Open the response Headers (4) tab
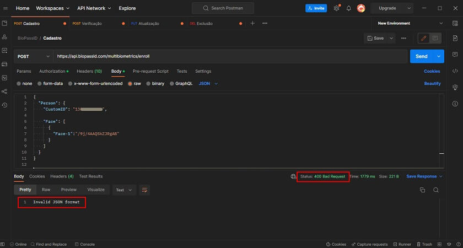This screenshot has width=463, height=248. click(62, 176)
